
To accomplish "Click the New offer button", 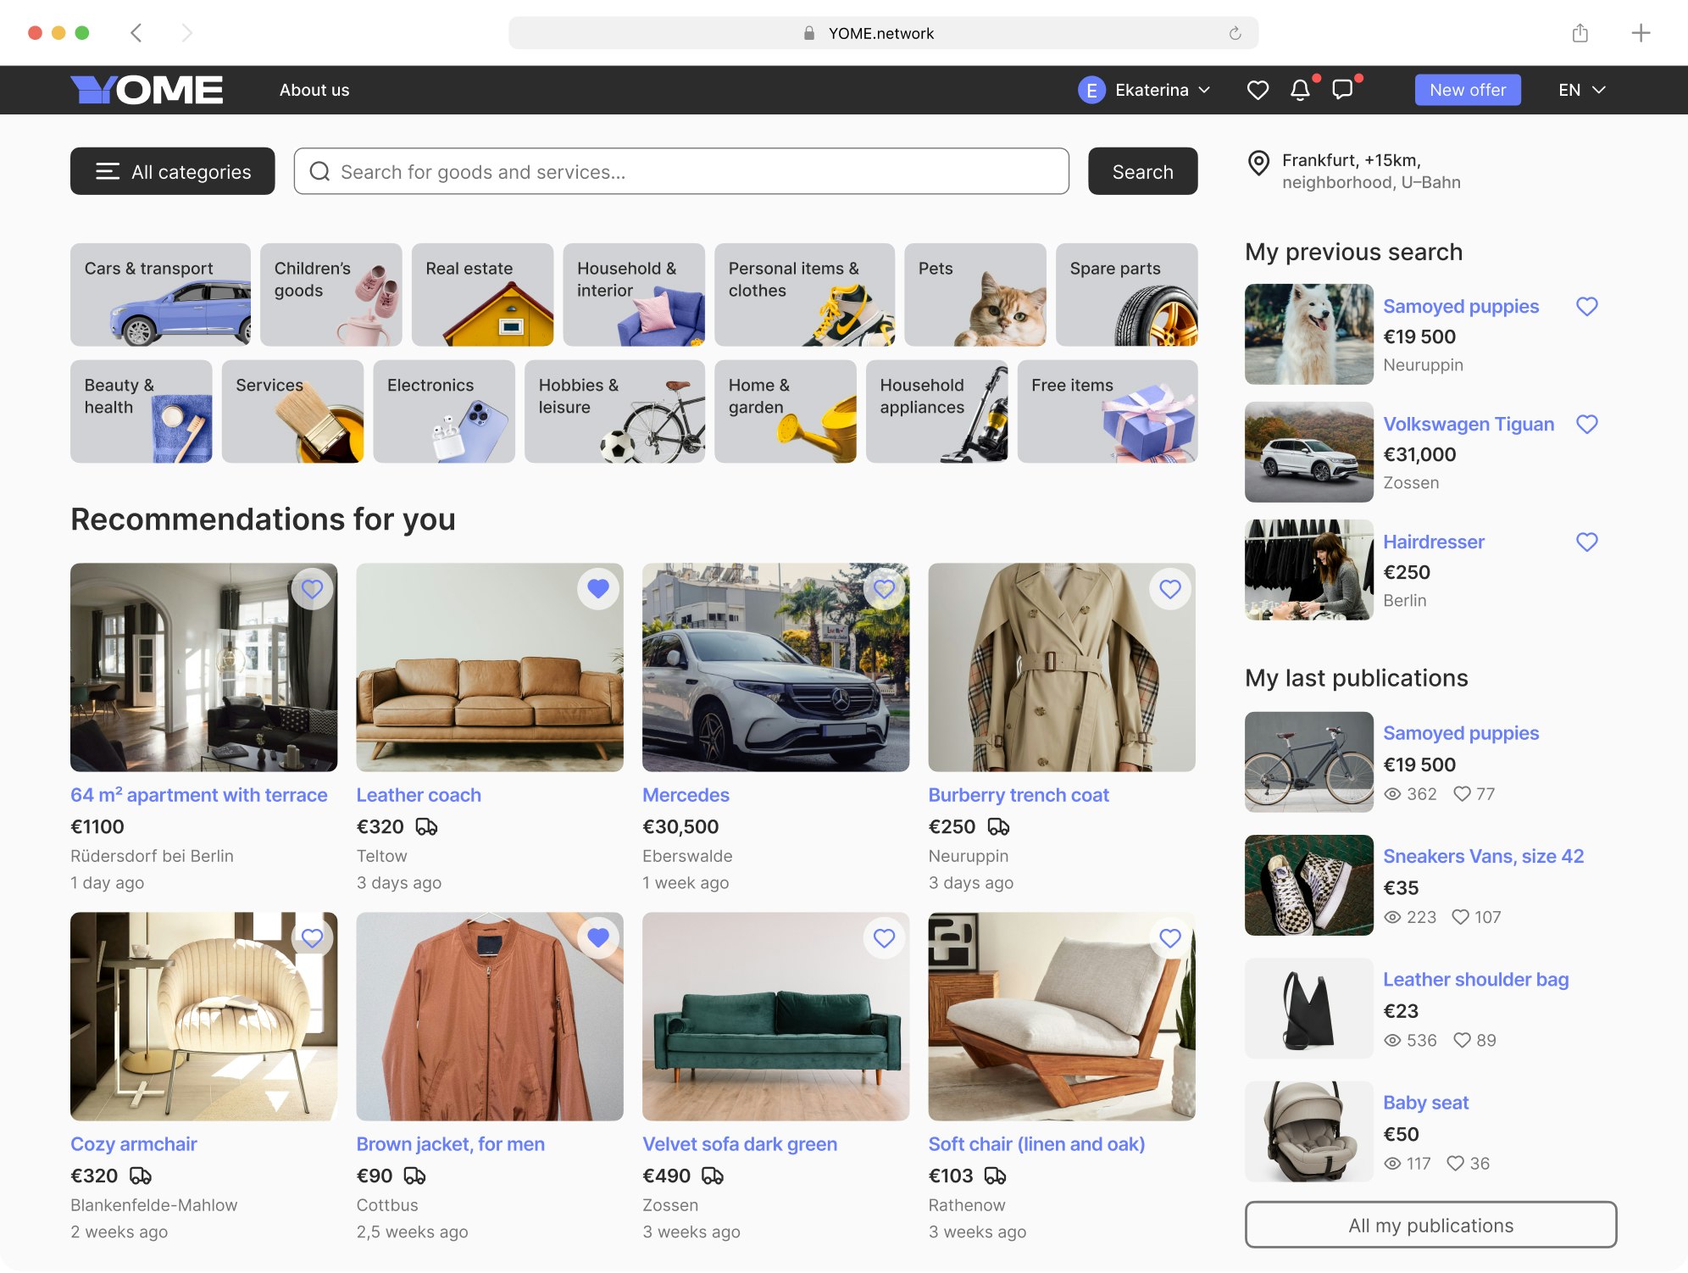I will pyautogui.click(x=1467, y=90).
